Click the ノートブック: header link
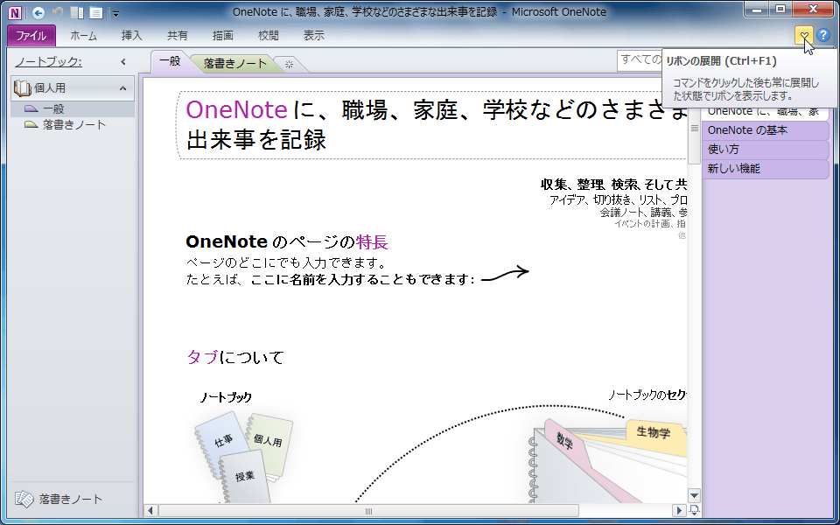This screenshot has width=840, height=525. (49, 62)
